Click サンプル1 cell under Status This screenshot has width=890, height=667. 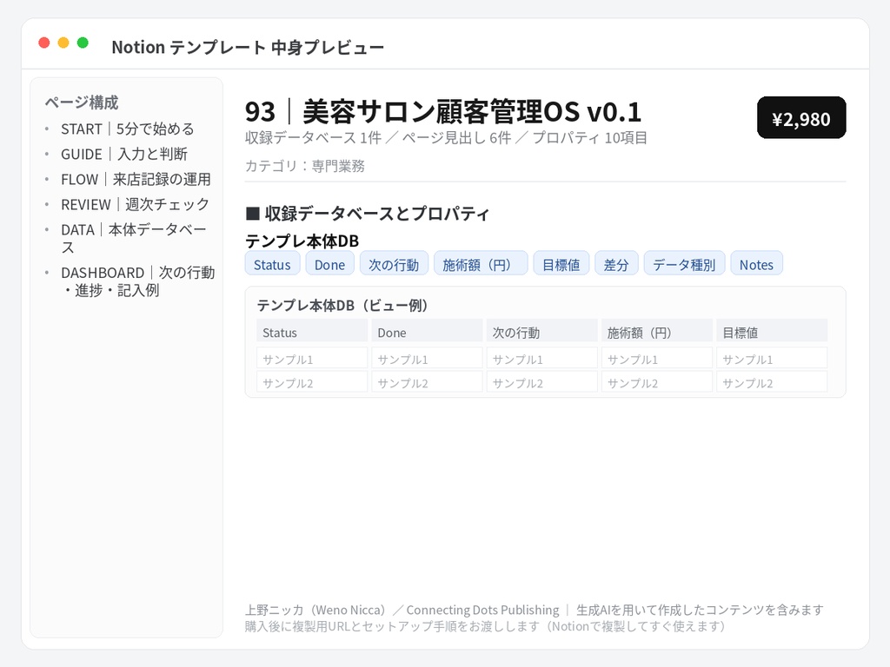tap(312, 359)
